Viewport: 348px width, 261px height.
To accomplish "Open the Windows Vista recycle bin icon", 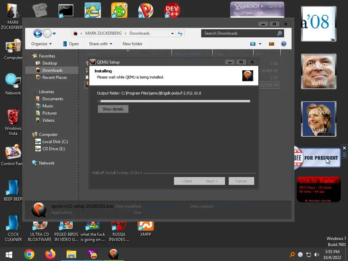I will click(13, 122).
